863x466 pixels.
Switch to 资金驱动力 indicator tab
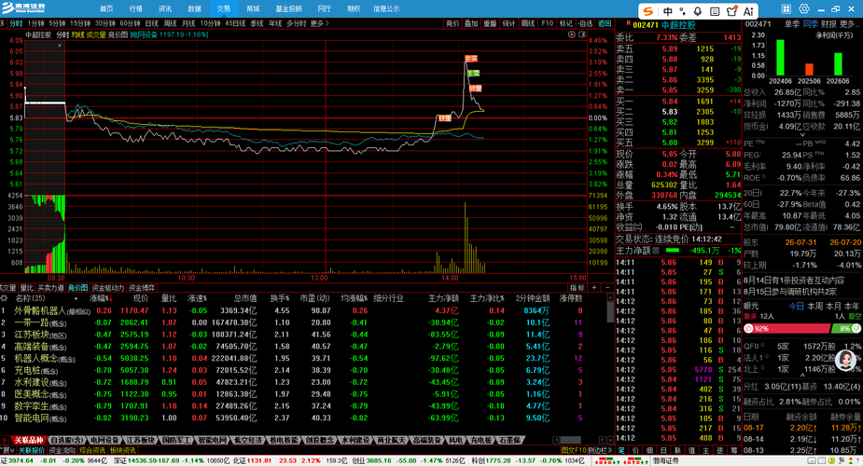108,287
